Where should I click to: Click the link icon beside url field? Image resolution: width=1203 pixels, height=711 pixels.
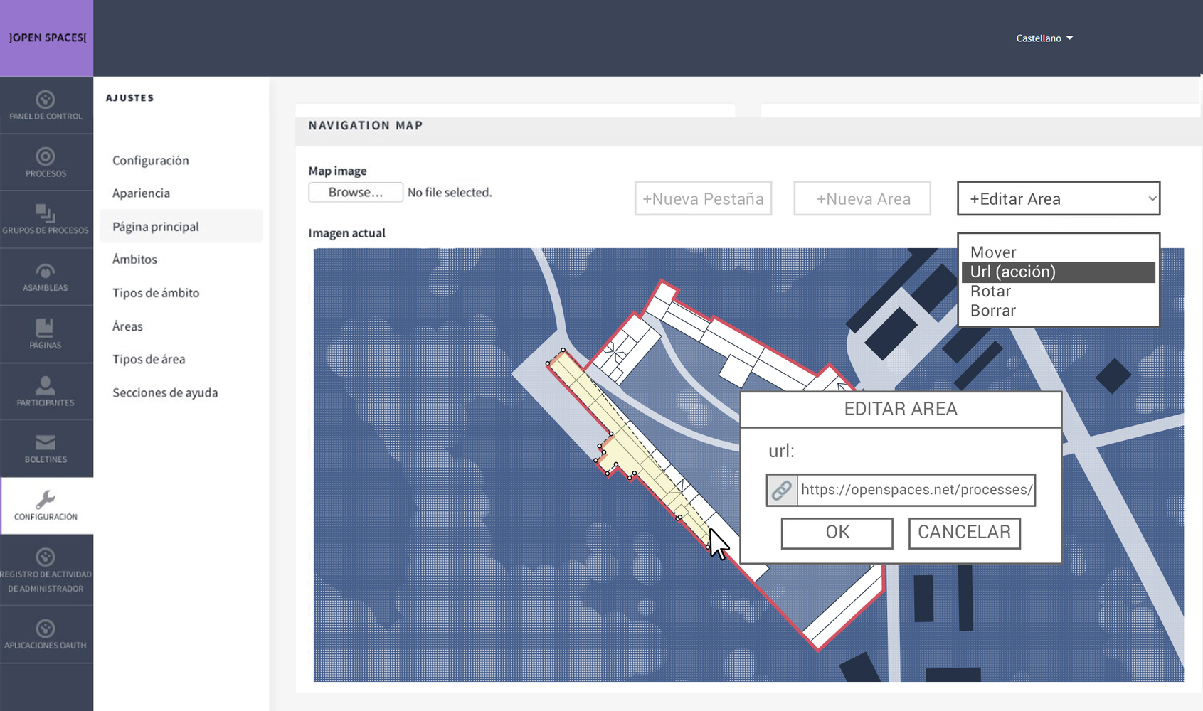click(x=781, y=490)
